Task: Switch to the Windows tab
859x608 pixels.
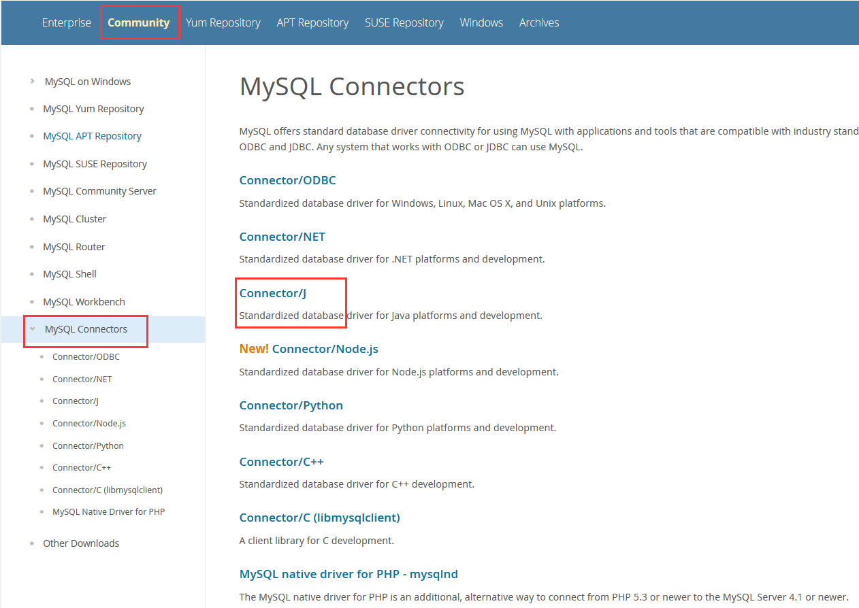Action: 481,22
